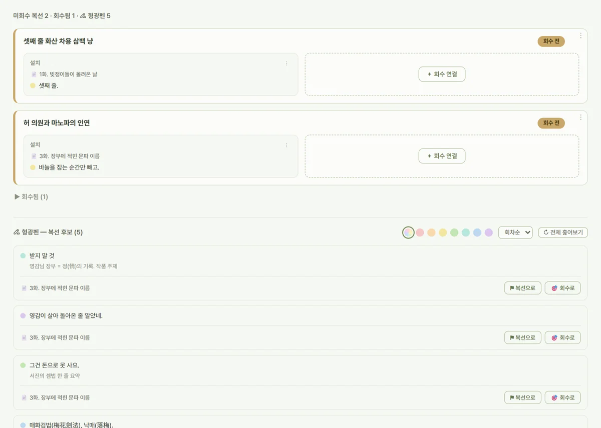Click document icon in '영감이 살아 돌아온 줄 알았네.' card
601x428 pixels.
click(24, 338)
